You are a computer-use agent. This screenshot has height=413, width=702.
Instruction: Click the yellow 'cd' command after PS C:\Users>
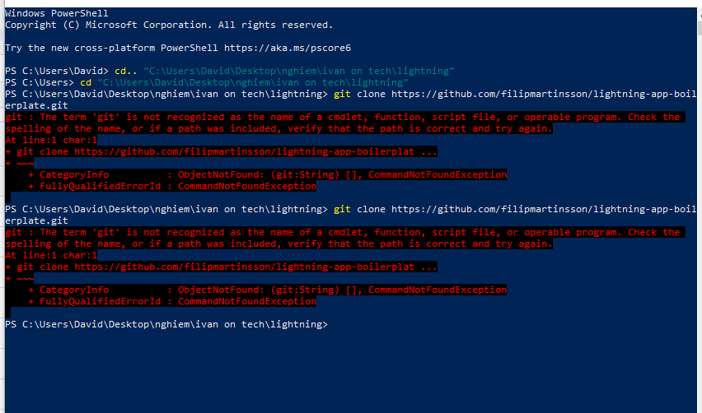[86, 83]
